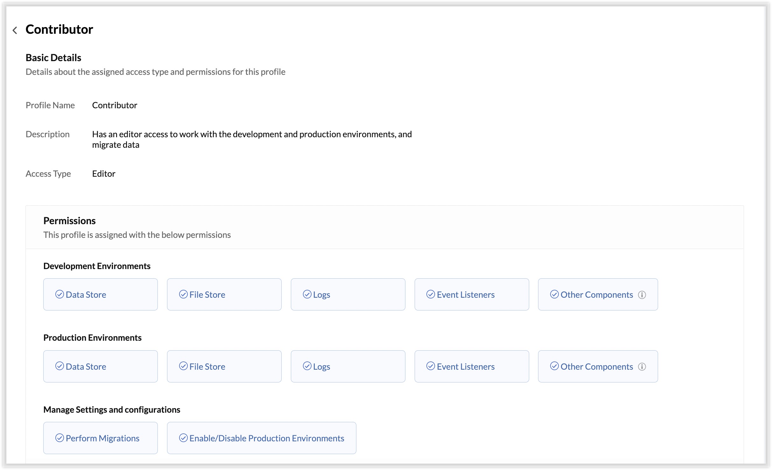Select Production Data Store permission tile
Image resolution: width=772 pixels, height=470 pixels.
pyautogui.click(x=100, y=366)
